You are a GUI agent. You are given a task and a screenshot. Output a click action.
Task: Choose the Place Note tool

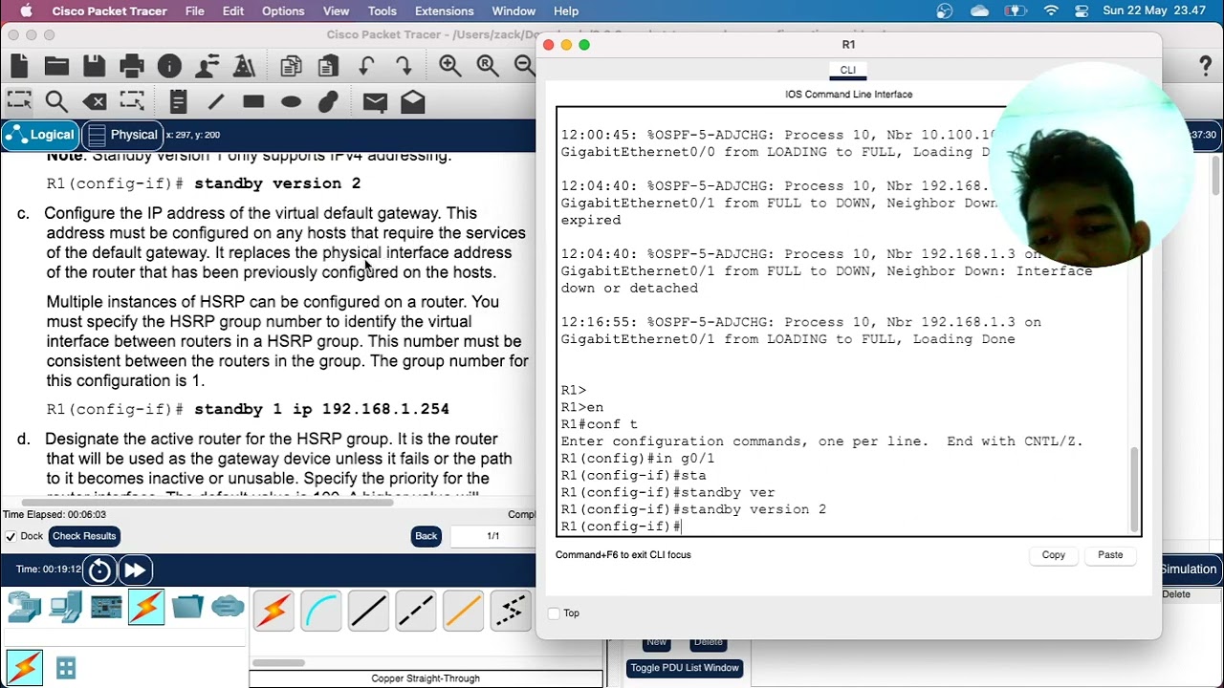(x=178, y=101)
